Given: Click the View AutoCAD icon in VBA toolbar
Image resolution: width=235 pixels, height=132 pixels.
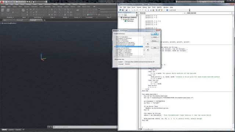Looking at the screenshot, I should (x=120, y=10).
